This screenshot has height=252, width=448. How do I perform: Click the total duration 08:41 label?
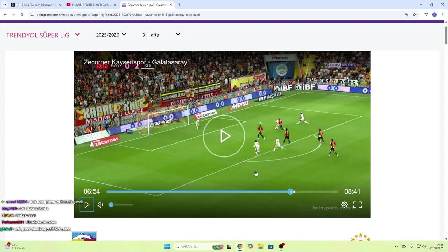pos(352,191)
